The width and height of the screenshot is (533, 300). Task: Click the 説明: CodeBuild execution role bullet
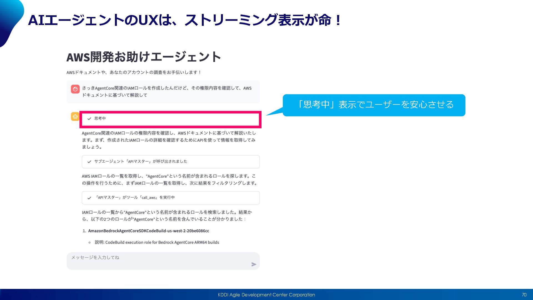coord(157,242)
